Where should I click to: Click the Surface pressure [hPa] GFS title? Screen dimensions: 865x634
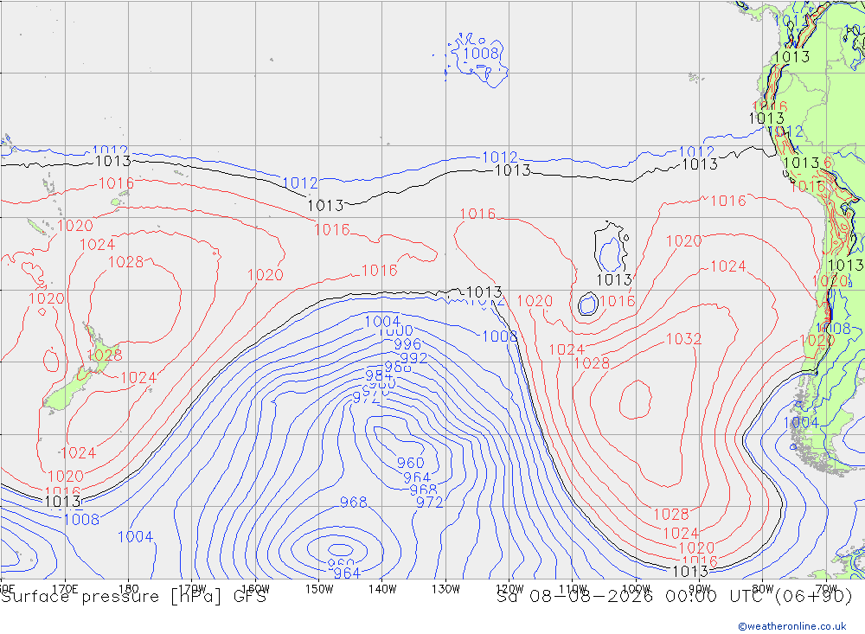(133, 597)
